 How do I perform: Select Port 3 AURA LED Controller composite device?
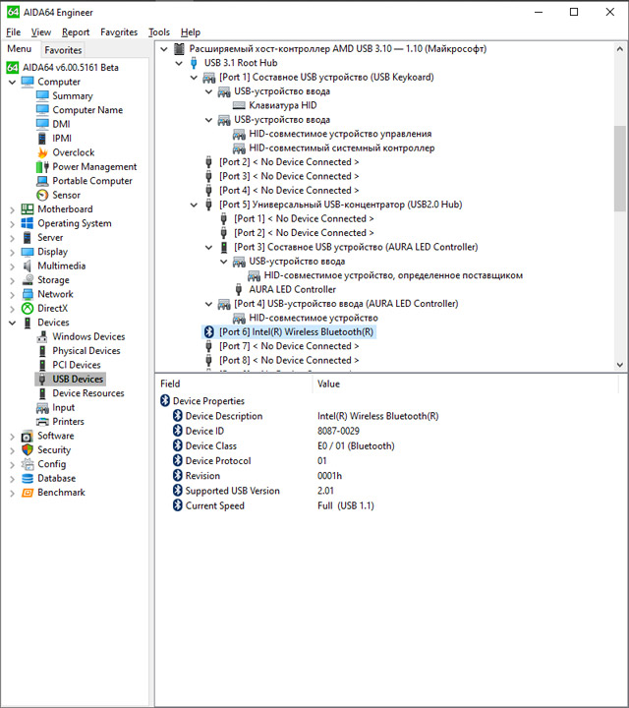tap(356, 247)
